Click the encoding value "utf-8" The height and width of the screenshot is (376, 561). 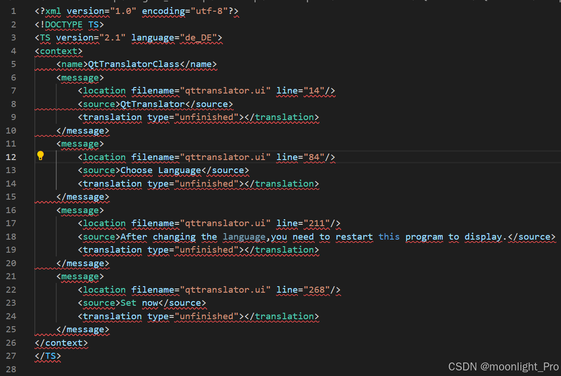coord(210,11)
